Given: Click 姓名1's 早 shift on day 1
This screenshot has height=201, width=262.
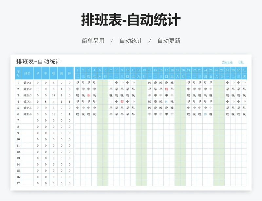Looking at the screenshot, I should pyautogui.click(x=78, y=83).
